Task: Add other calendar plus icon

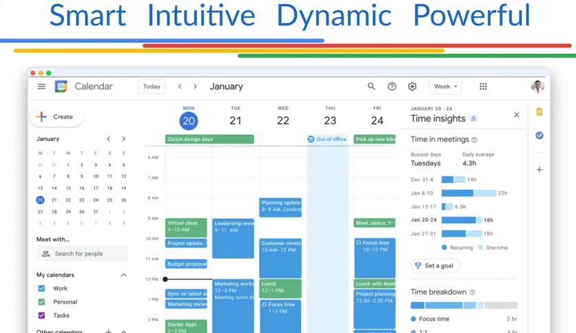Action: [108, 331]
